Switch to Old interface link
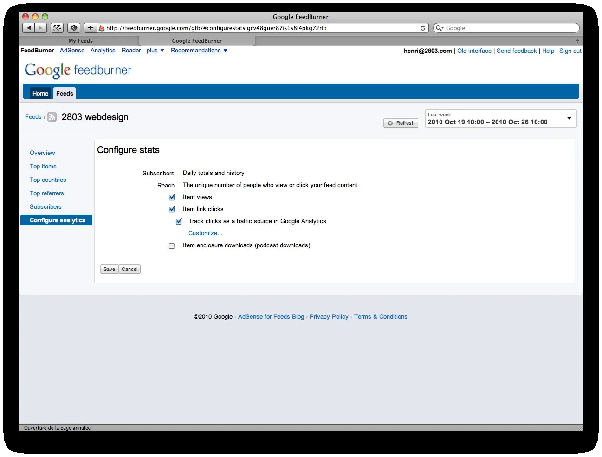The width and height of the screenshot is (602, 457). tap(474, 51)
